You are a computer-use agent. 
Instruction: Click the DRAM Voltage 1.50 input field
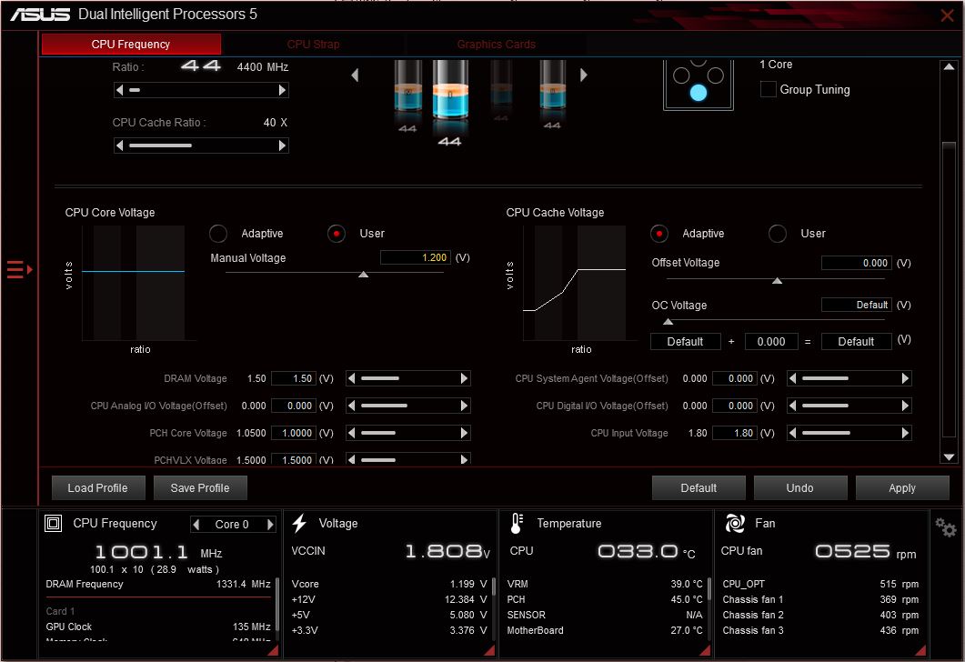[294, 378]
